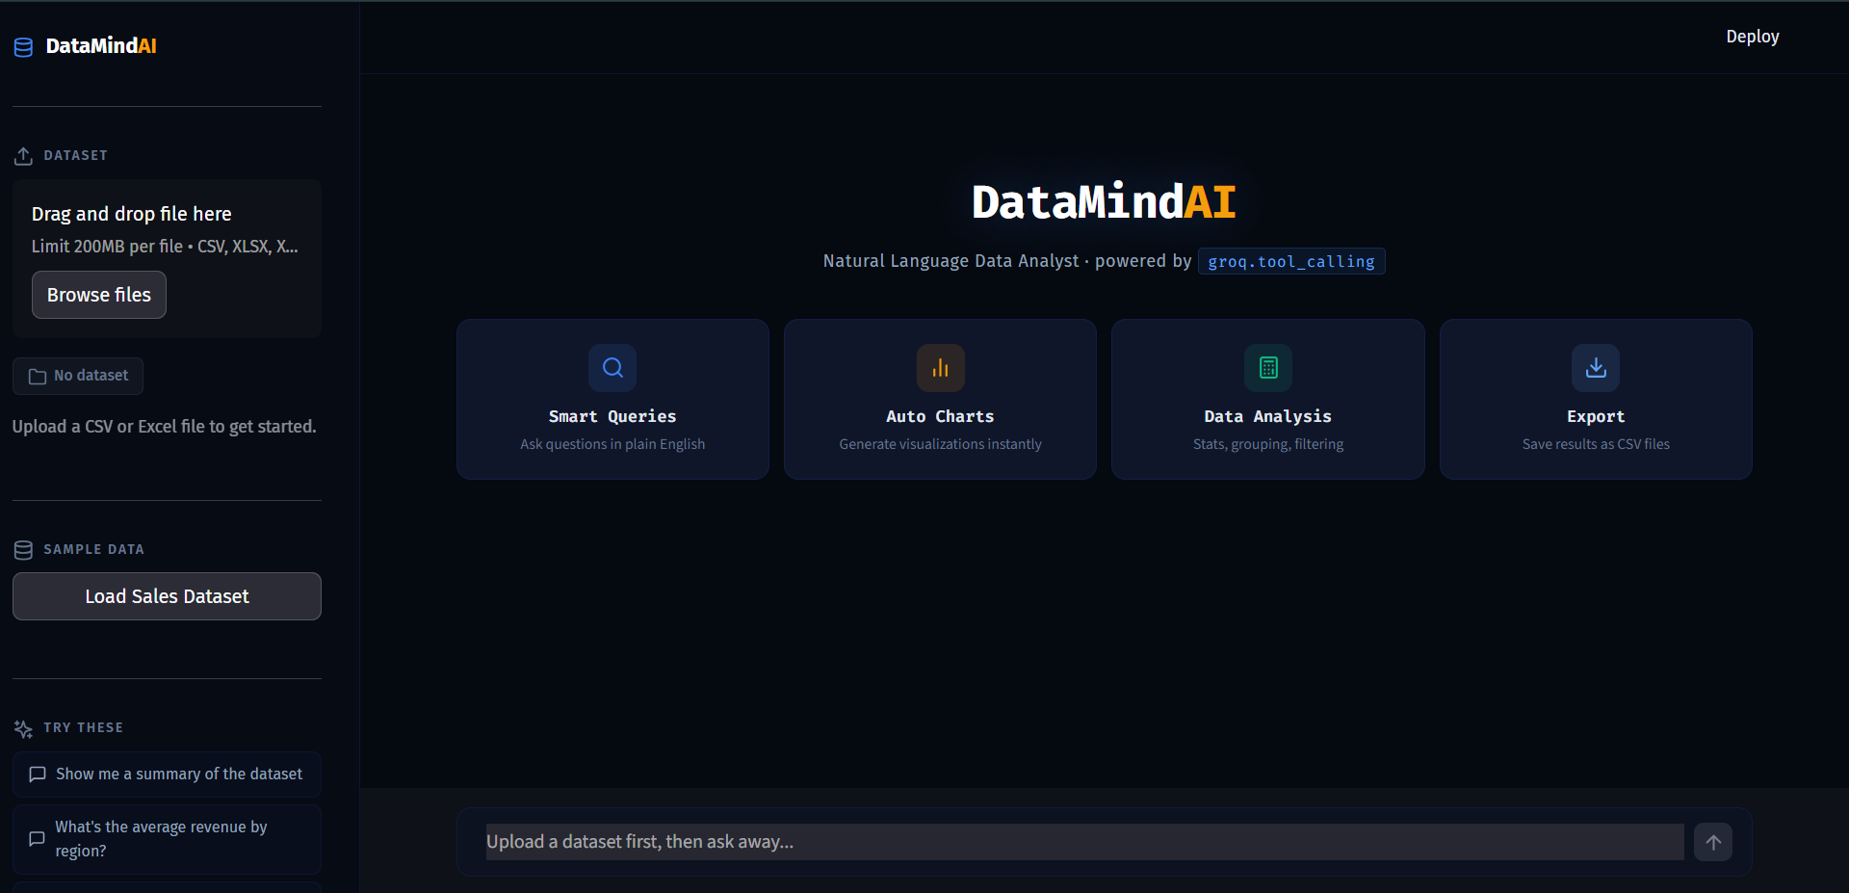Screen dimensions: 1849x893
Task: Click the Export card title
Action: tap(1596, 417)
